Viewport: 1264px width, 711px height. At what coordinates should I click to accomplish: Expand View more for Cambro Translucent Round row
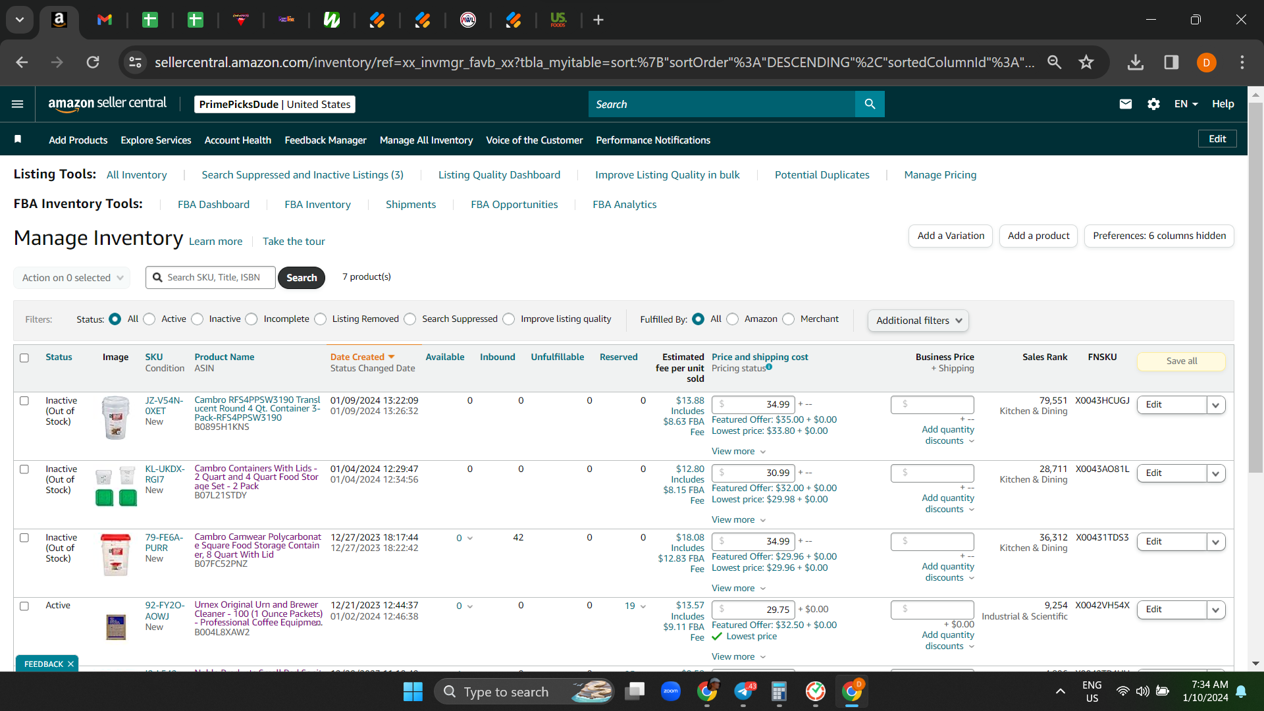pos(739,452)
